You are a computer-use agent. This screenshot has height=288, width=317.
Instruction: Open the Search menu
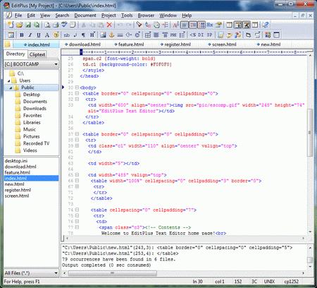[62, 16]
